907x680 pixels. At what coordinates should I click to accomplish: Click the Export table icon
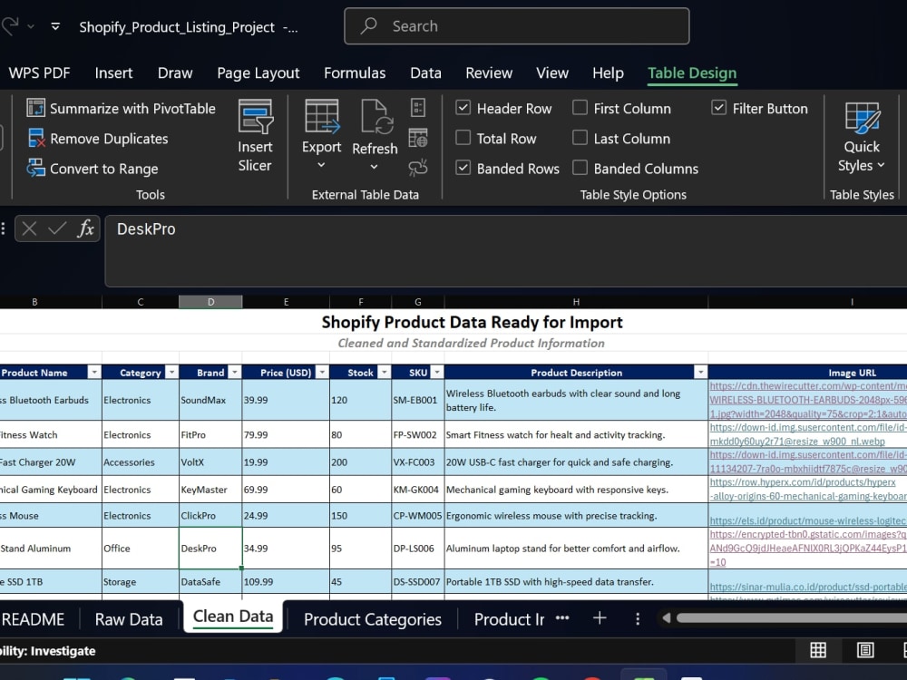(322, 116)
